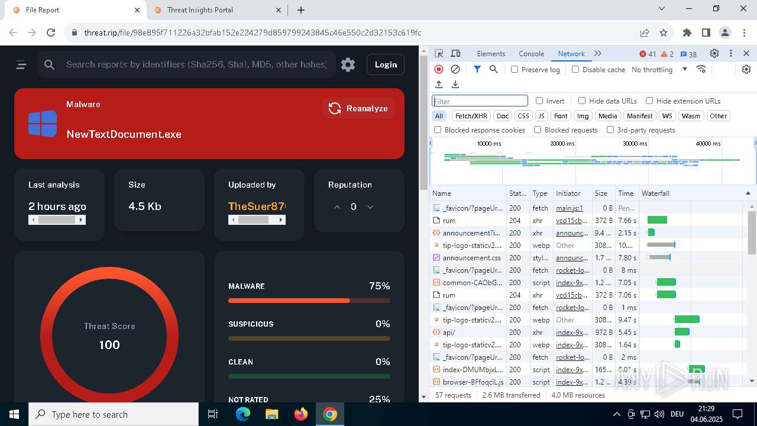The image size is (757, 426).
Task: Click the Reanalyze button
Action: [x=359, y=108]
